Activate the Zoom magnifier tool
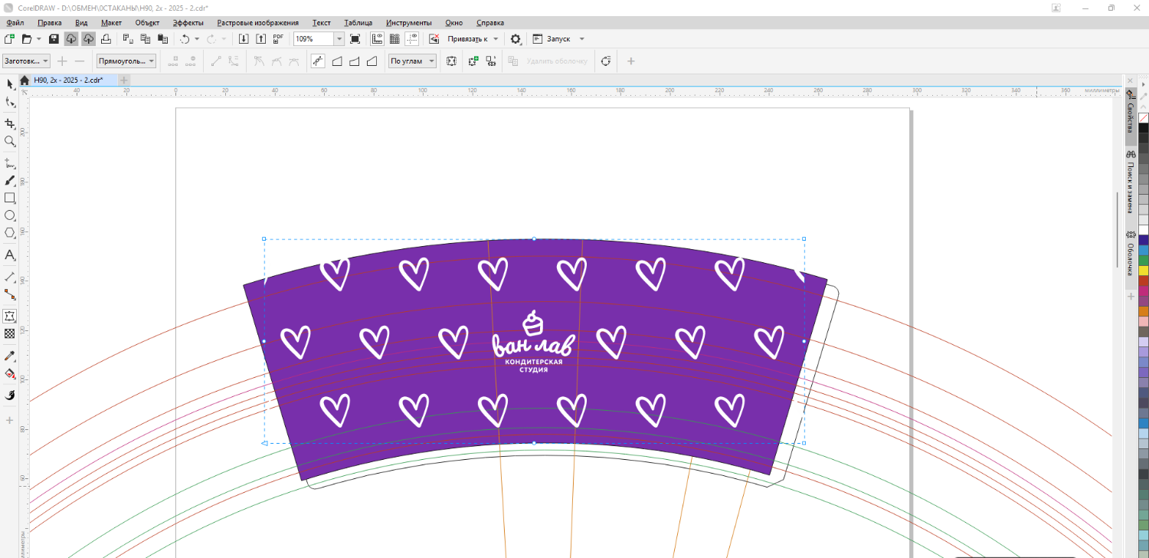1149x558 pixels. (x=10, y=142)
